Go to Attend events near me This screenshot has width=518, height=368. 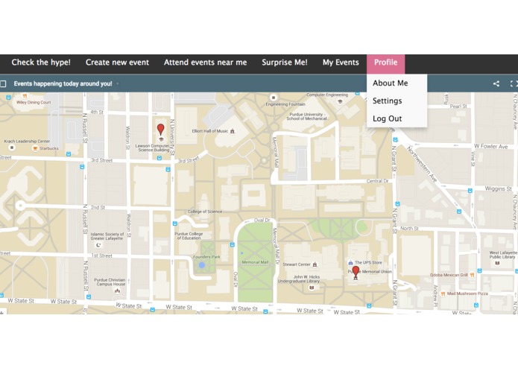205,63
